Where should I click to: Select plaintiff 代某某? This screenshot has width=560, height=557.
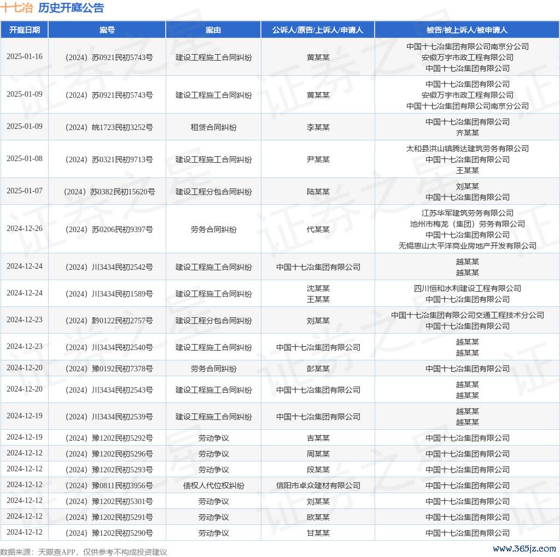318,229
